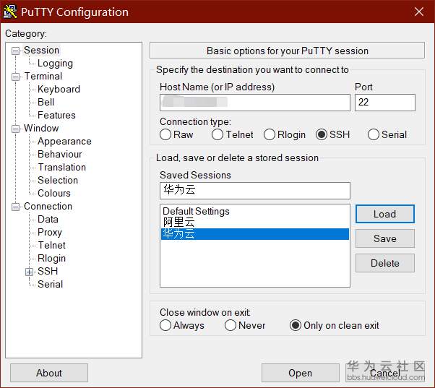Focus the Host Name input field

click(x=255, y=103)
